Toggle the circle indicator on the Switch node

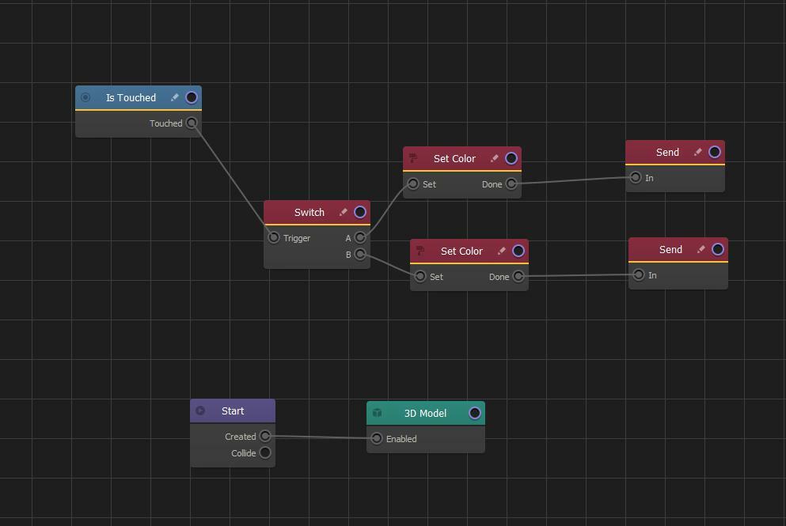click(360, 212)
